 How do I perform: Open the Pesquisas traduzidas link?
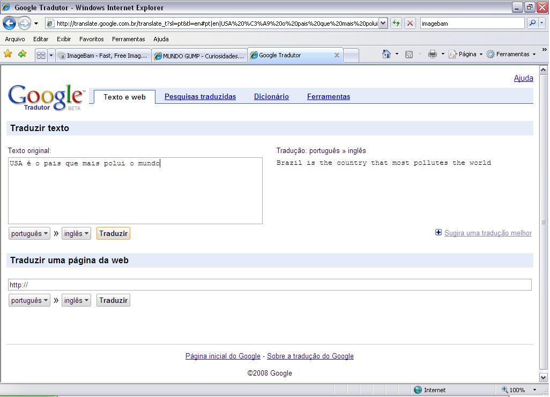pos(200,97)
